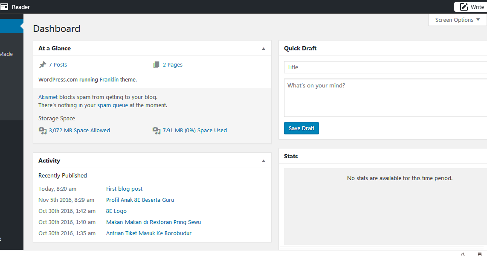The image size is (487, 256).
Task: Collapse the At a Glance panel
Action: pos(264,48)
